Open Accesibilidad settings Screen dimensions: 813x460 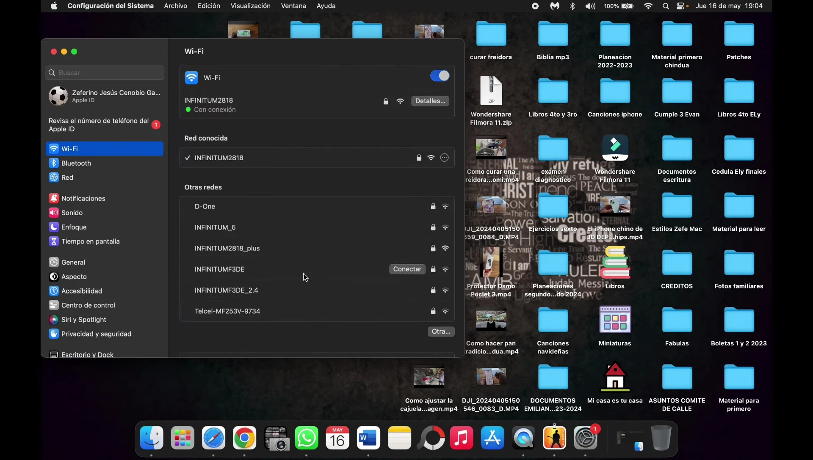(x=105, y=291)
